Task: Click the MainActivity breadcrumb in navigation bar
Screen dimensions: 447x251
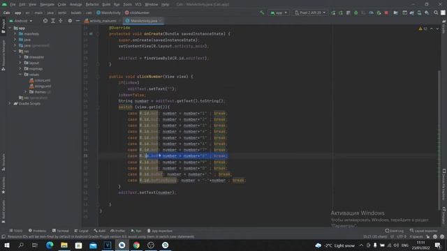Action: click(109, 13)
